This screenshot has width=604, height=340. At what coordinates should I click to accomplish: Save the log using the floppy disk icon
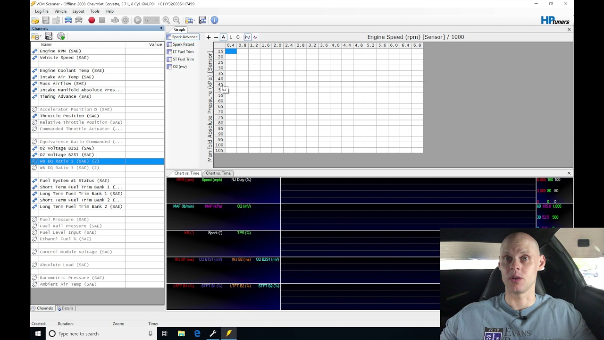(46, 20)
